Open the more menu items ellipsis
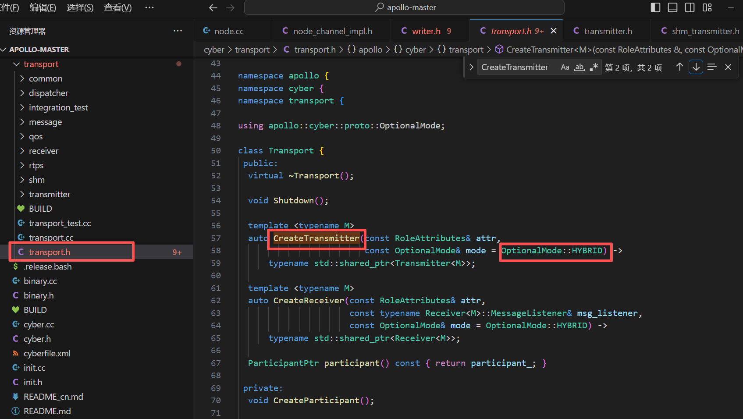Screen dimensions: 743x419 (x=149, y=7)
